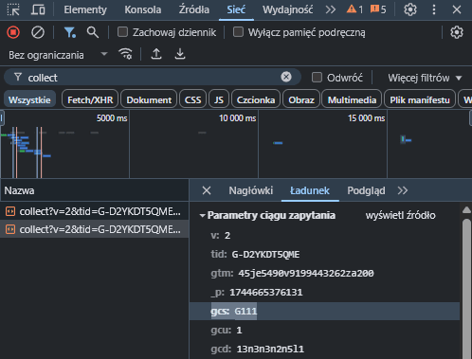Filter by JS type

click(x=219, y=100)
